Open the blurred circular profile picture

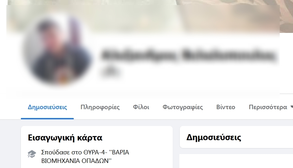point(57,50)
